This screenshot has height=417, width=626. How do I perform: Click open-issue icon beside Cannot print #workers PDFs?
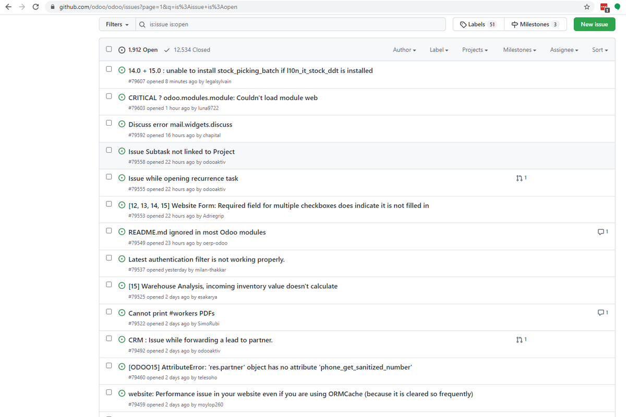122,313
